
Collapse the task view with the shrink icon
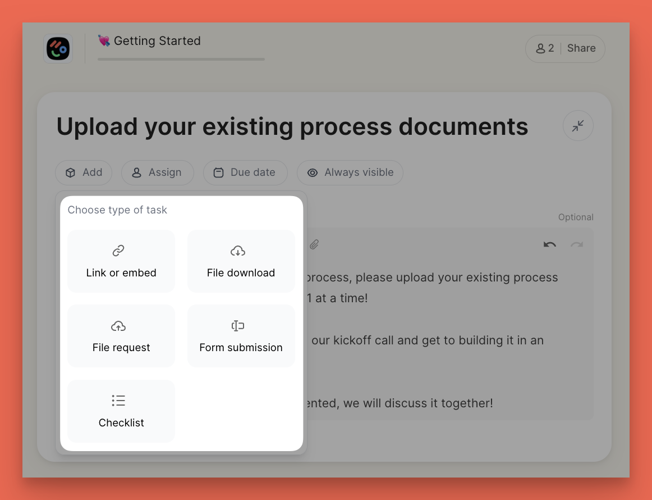tap(578, 125)
